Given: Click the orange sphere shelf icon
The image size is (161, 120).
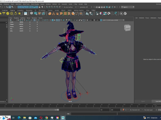Looking at the screenshot, I should pyautogui.click(x=50, y=14).
